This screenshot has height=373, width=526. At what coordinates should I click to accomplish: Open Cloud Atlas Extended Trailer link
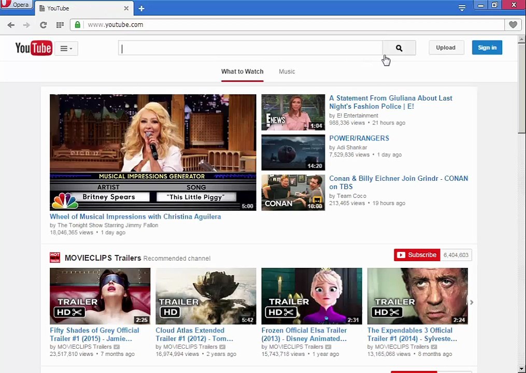point(194,335)
